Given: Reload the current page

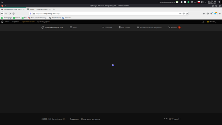Looking at the screenshot, I should tap(10, 14).
